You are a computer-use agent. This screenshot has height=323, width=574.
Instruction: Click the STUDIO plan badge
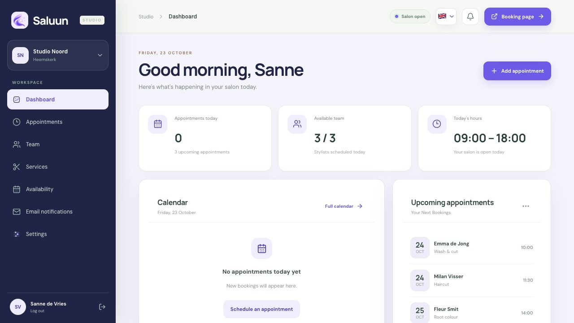92,20
